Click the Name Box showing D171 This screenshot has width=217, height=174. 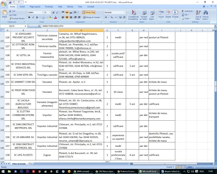(12, 26)
